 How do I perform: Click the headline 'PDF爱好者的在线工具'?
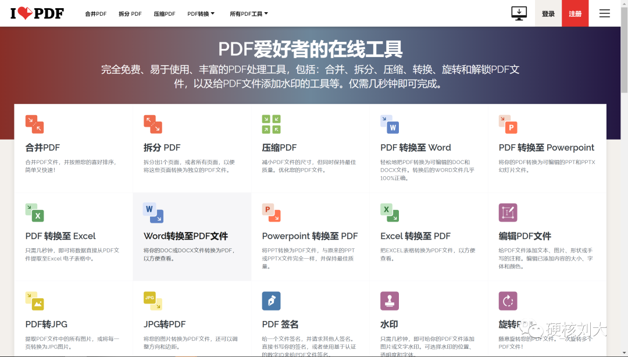[x=310, y=49]
